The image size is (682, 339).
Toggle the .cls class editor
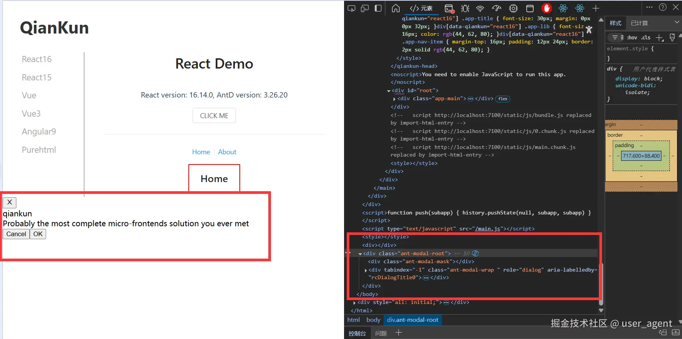pos(646,37)
